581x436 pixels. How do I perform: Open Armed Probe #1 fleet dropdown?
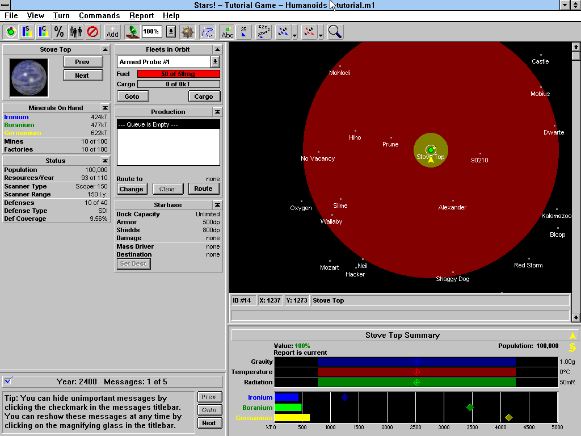pyautogui.click(x=216, y=62)
